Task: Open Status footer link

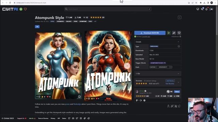Action: [64, 118]
